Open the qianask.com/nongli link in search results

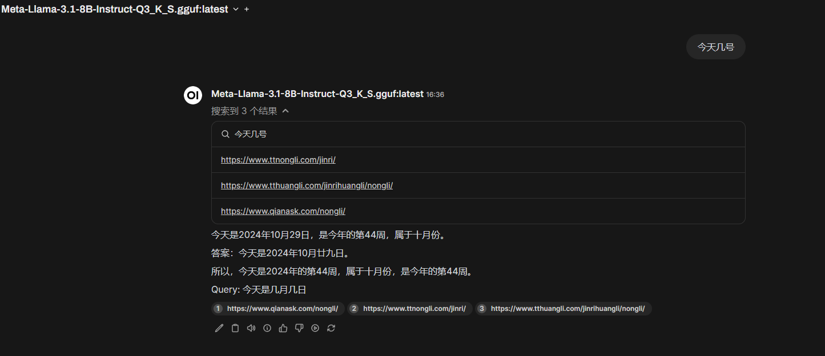click(283, 211)
